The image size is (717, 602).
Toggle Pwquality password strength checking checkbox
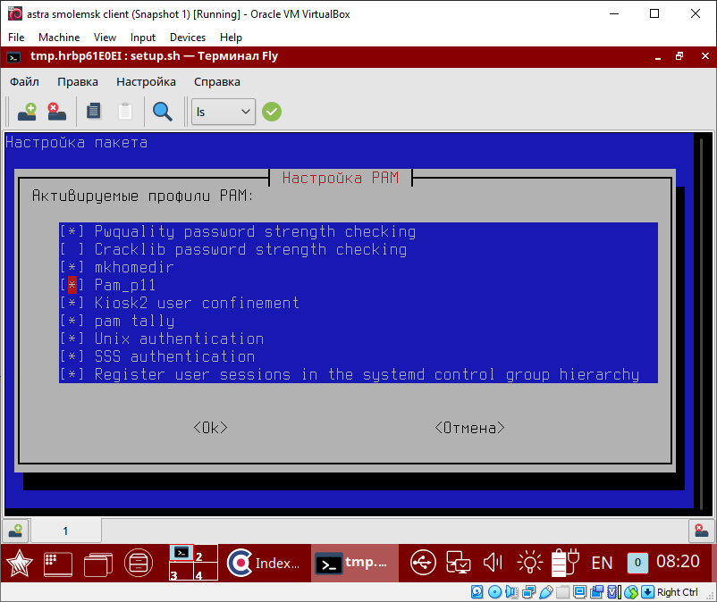[72, 231]
